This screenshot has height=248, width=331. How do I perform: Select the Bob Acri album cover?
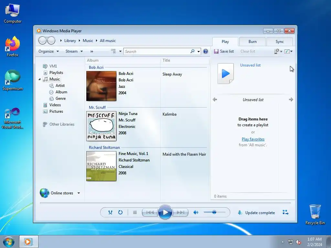pos(101,86)
